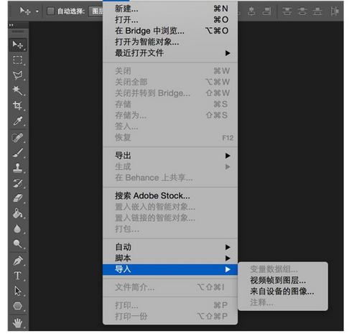Viewport: 354px width, 336px height.
Task: Expand the toolbox with double-arrow
Action: (11, 25)
